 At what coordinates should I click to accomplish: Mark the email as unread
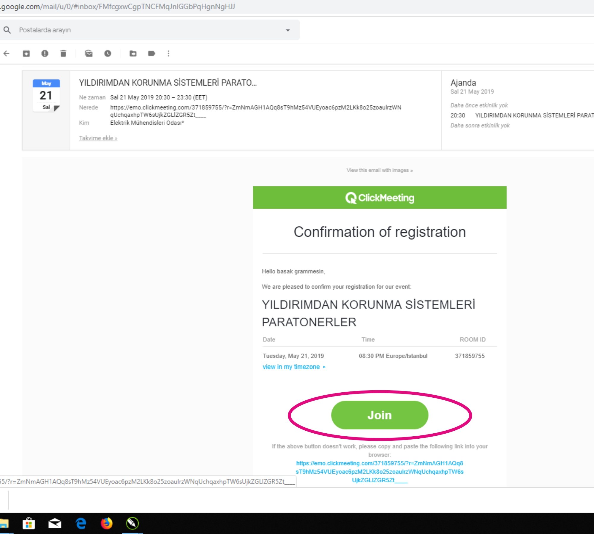[89, 53]
